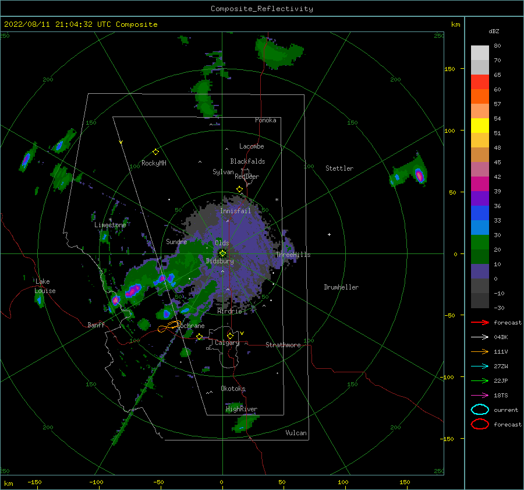Click the ThreeHills label
The height and width of the screenshot is (490, 524).
293,255
